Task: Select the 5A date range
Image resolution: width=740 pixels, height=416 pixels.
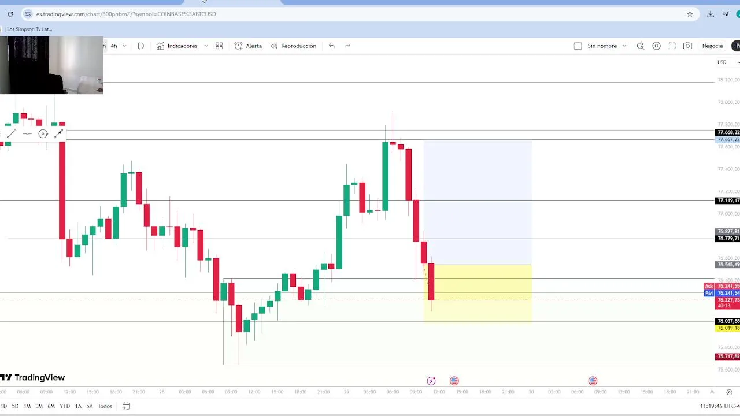Action: pyautogui.click(x=90, y=406)
